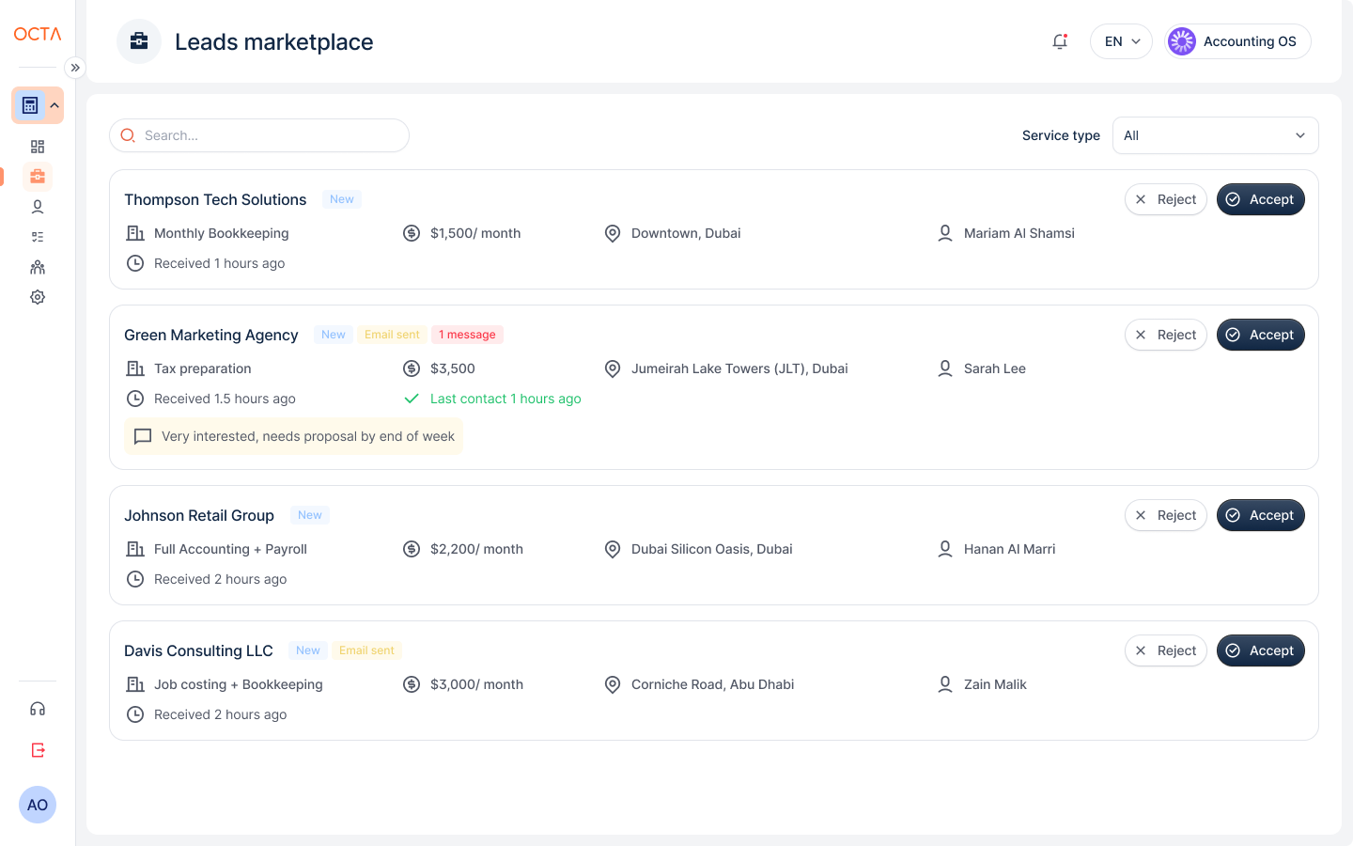Click the location pin icon beside Downtown, Dubai
Screen dimensions: 1353x846
point(613,233)
